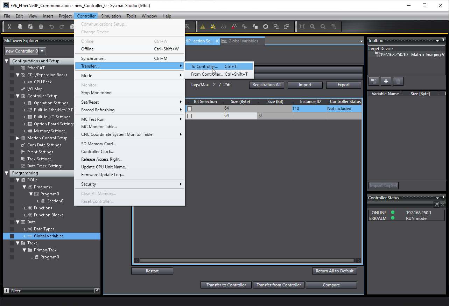Open the new_Controller_0 dropdown
Viewport: 449px width, 306px height.
(42, 51)
